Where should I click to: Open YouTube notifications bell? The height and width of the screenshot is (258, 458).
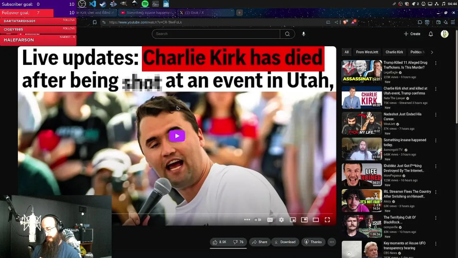coord(431,34)
